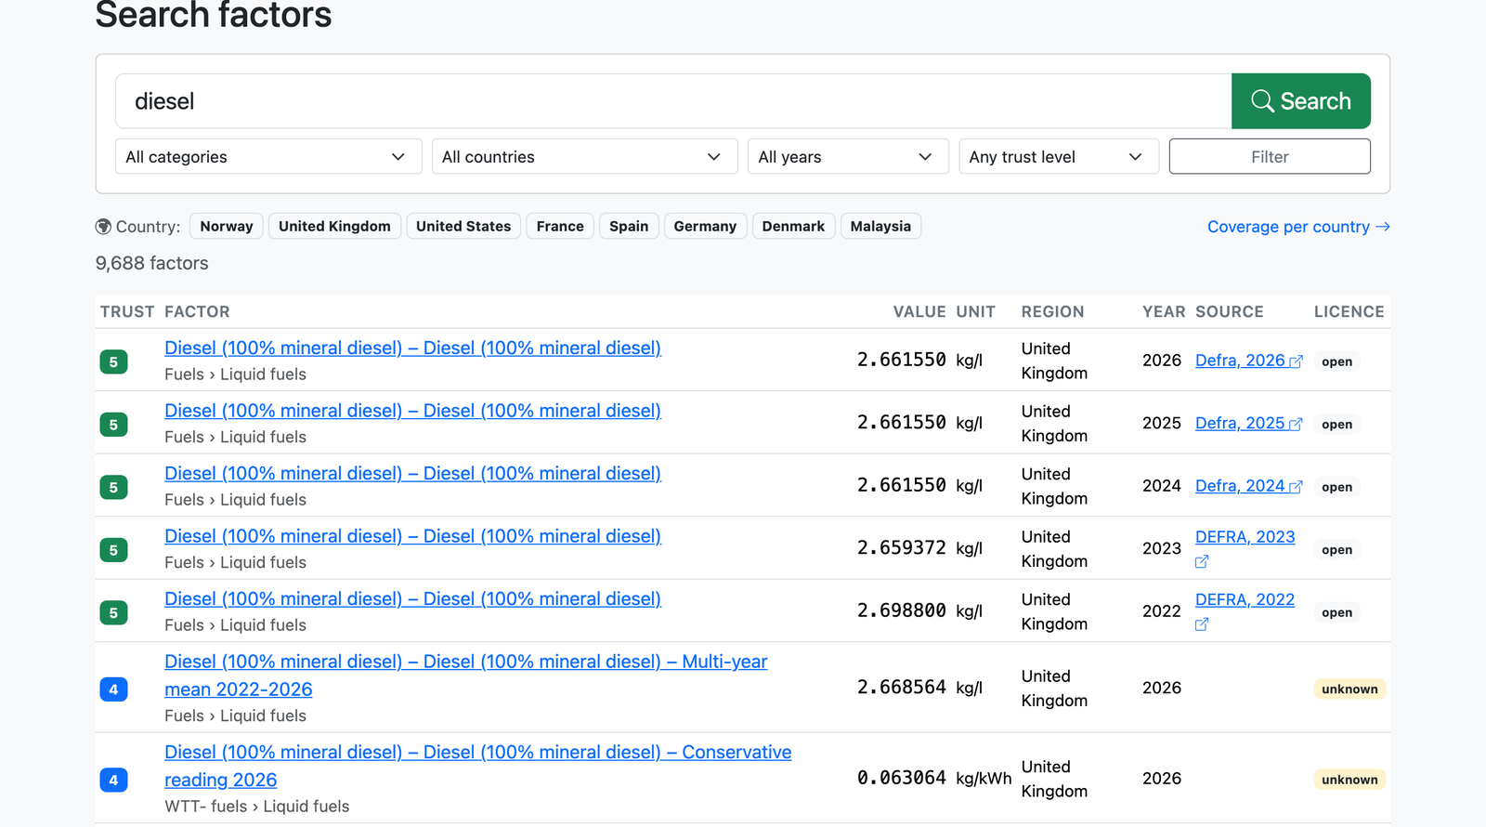Image resolution: width=1486 pixels, height=827 pixels.
Task: Click the value 0.063064
Action: [901, 778]
